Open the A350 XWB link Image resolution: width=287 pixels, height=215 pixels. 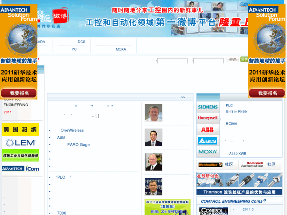coord(238,154)
